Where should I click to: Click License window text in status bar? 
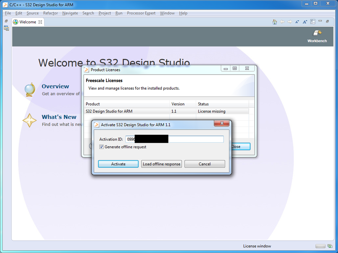[257, 246]
